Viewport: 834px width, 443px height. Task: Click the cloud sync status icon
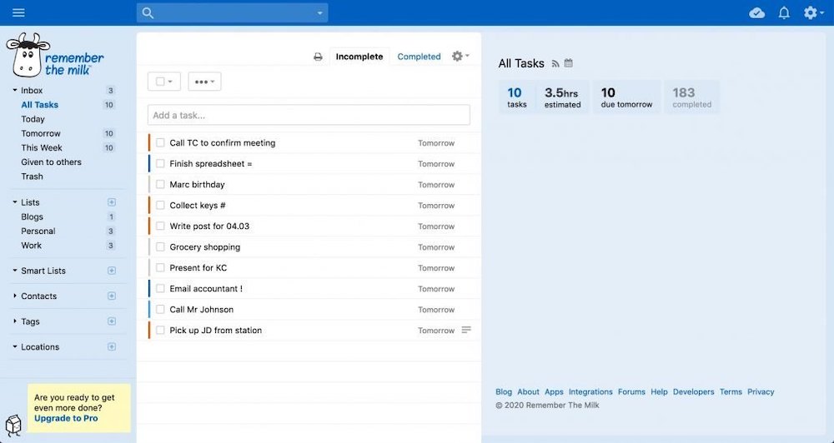tap(756, 12)
